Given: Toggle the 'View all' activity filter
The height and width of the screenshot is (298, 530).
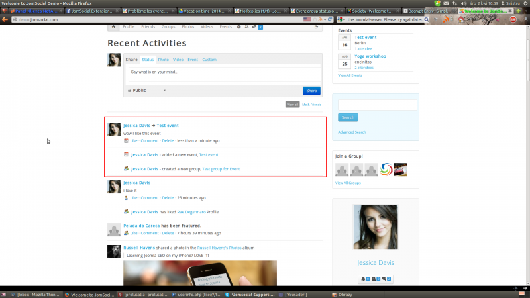Looking at the screenshot, I should coord(292,105).
